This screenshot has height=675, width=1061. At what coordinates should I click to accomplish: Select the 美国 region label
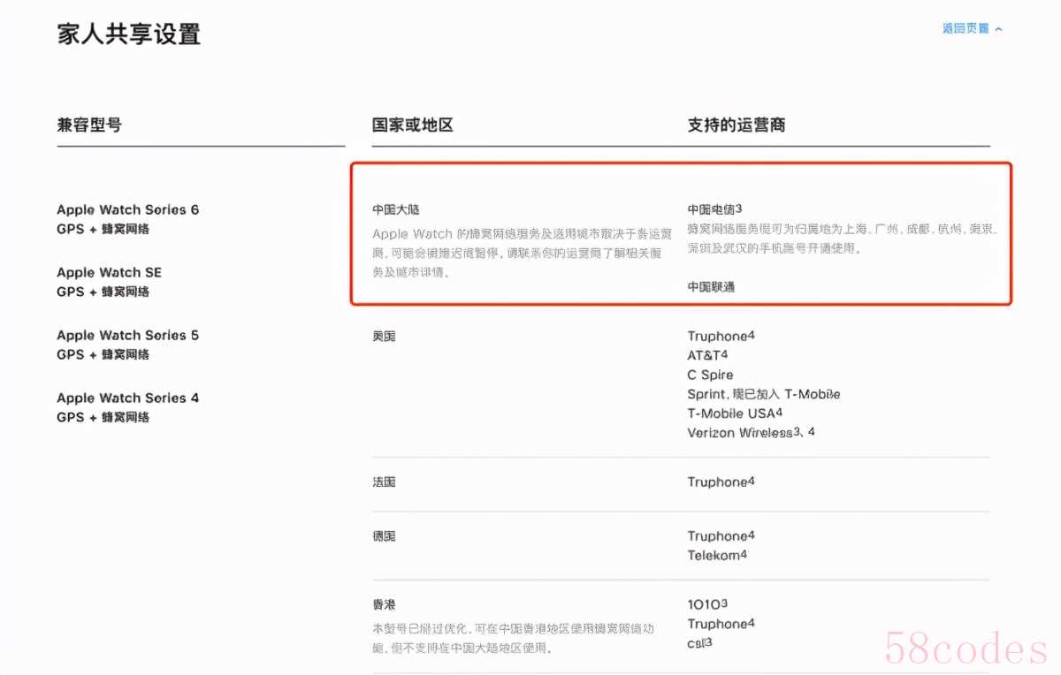(384, 336)
